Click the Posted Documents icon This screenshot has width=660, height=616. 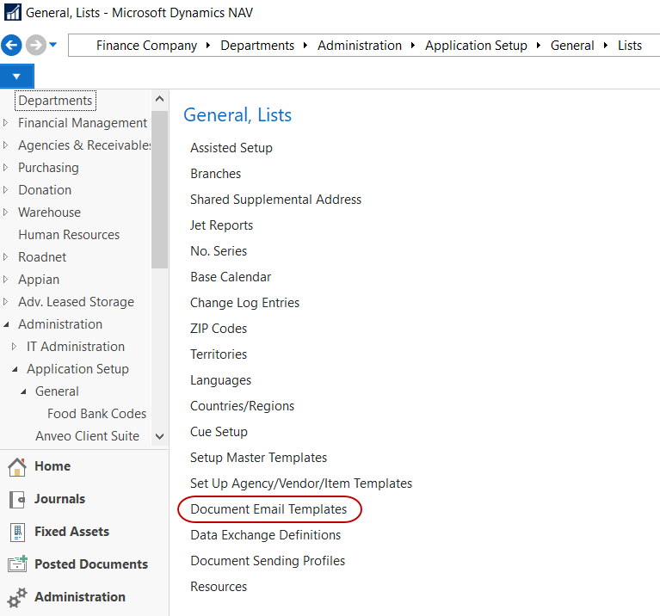point(16,564)
